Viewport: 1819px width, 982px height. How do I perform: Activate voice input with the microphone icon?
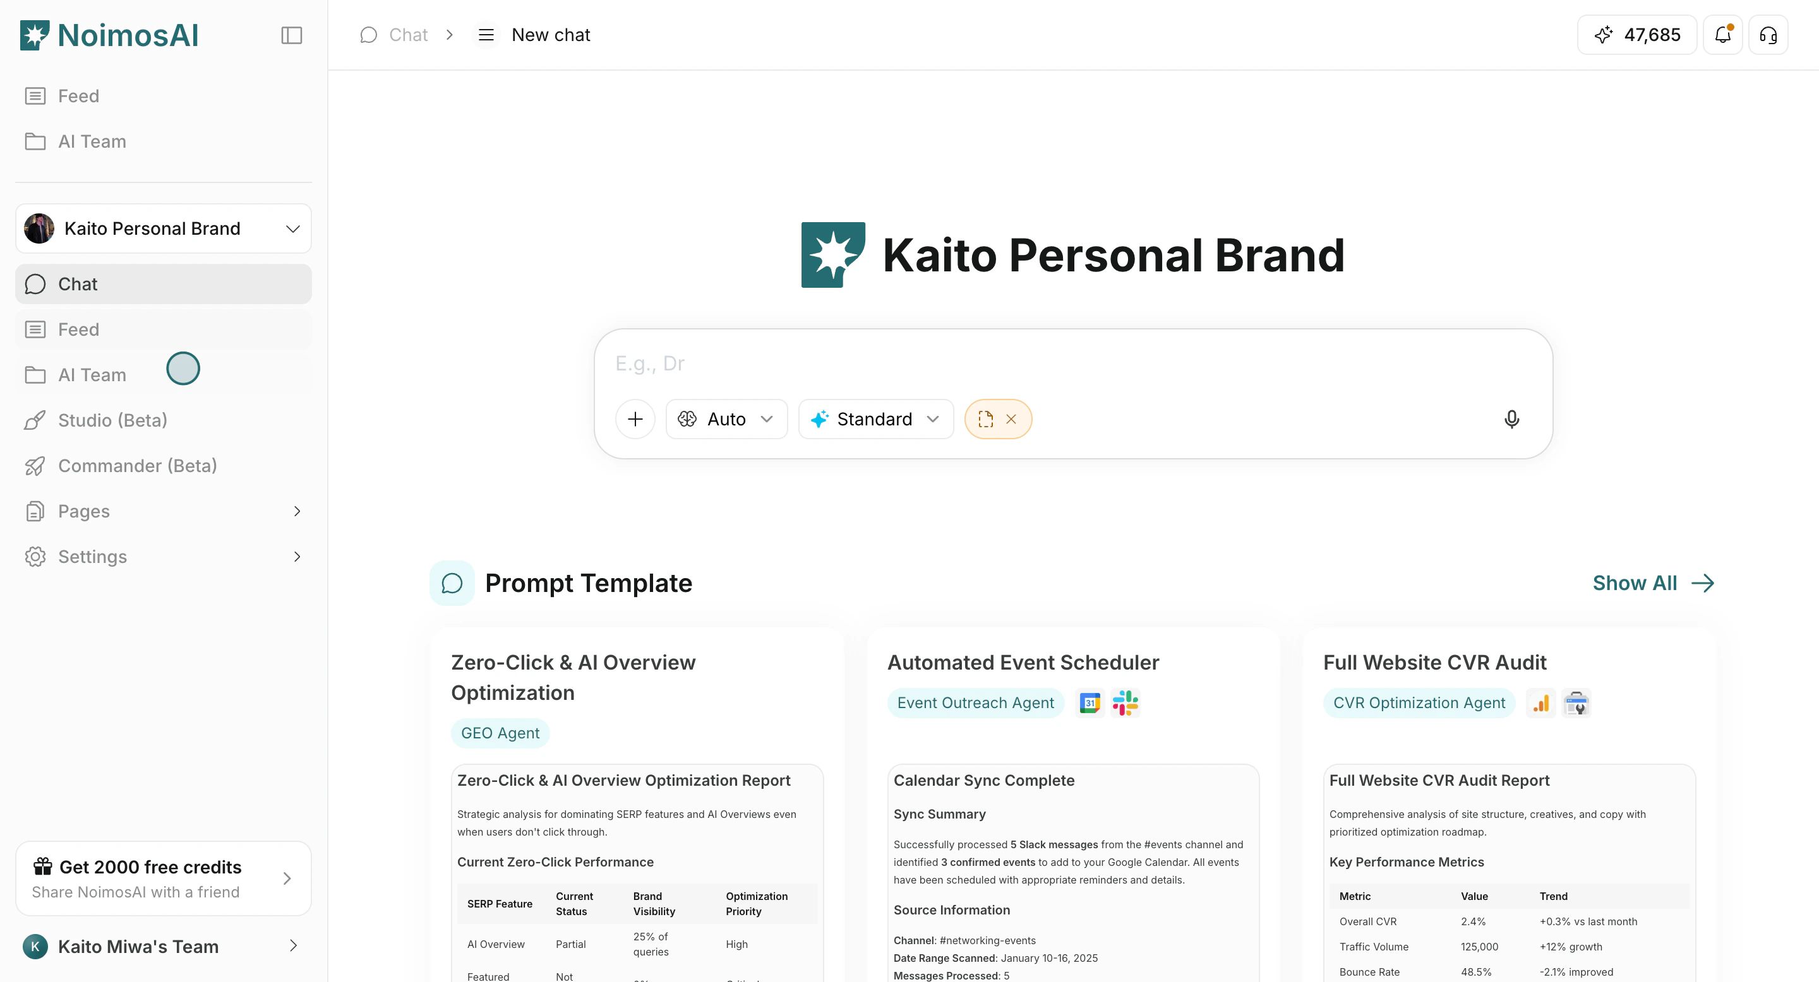(1512, 419)
